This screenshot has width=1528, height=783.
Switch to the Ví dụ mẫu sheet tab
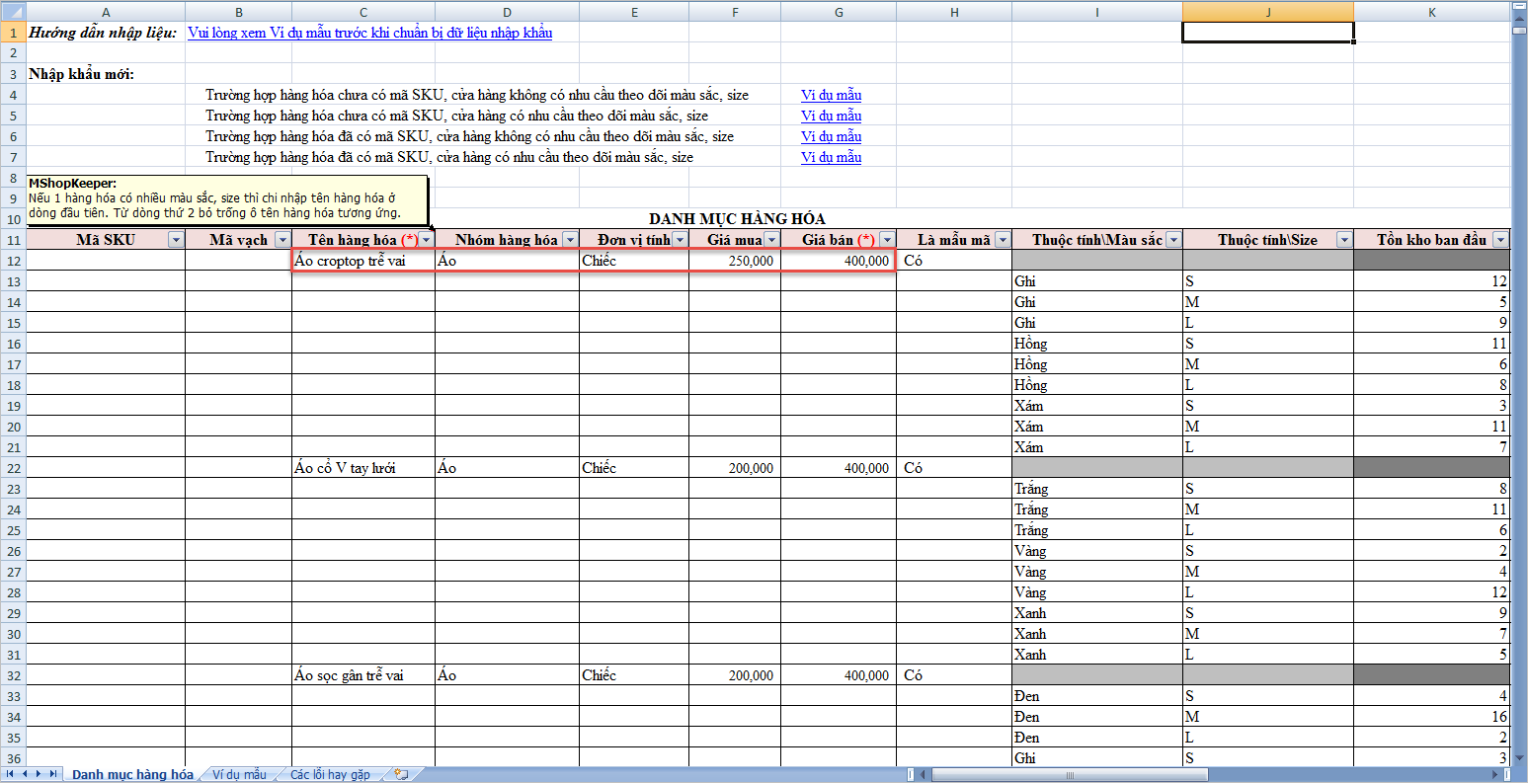(239, 774)
